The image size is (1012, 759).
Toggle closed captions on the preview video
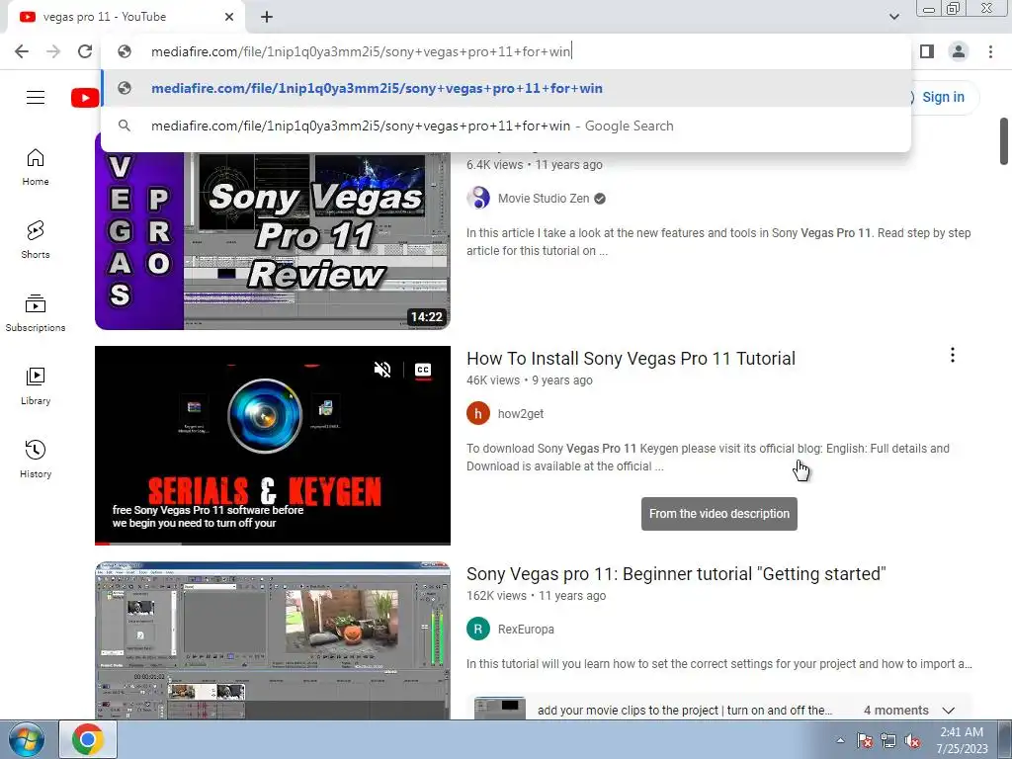tap(423, 370)
